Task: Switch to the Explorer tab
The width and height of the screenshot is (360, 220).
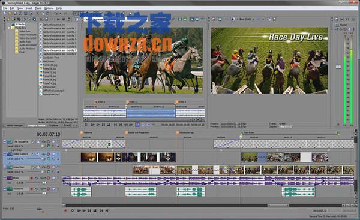Action: pyautogui.click(x=53, y=126)
